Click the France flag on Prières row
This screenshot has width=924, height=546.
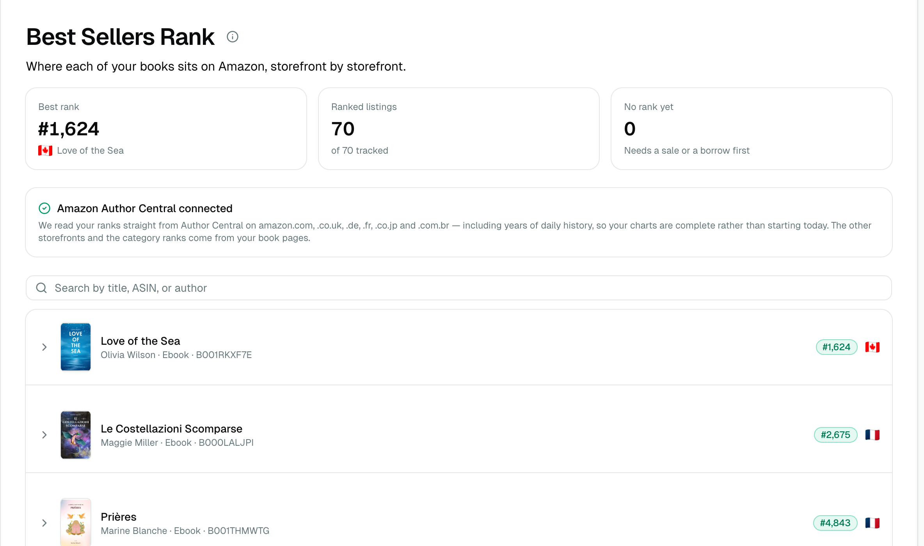pos(872,523)
